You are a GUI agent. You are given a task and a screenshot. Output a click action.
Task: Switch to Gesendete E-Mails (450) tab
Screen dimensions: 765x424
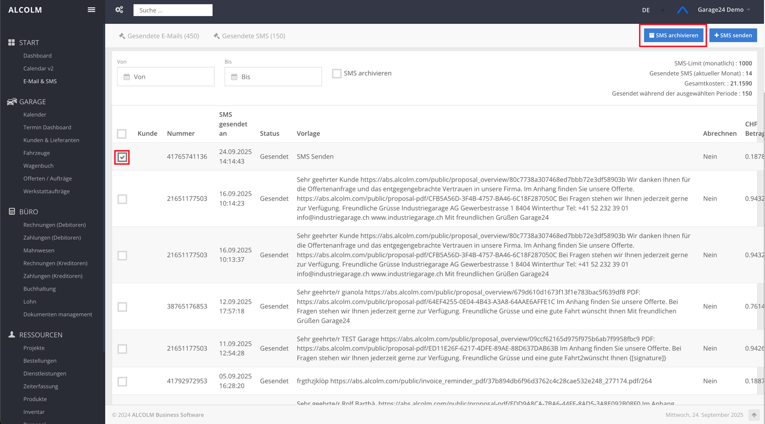(x=159, y=36)
